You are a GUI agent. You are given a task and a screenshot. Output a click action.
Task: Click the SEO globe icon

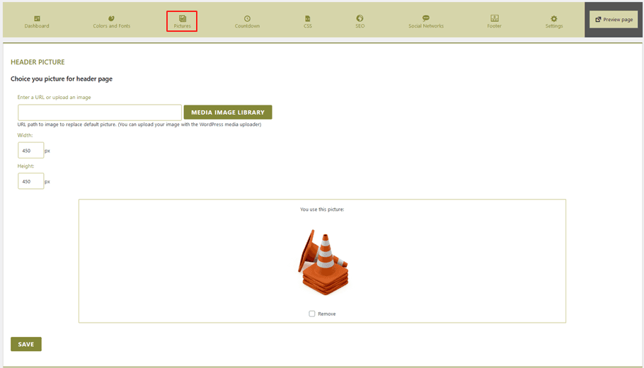360,18
